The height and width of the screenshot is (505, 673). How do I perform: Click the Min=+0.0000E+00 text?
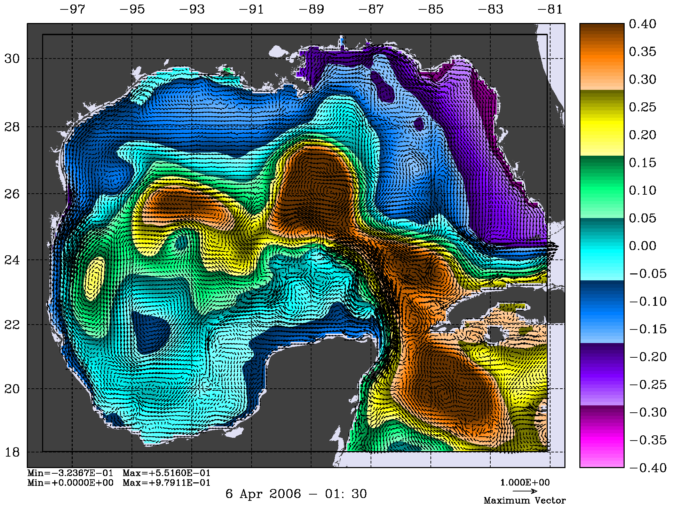[x=70, y=483]
